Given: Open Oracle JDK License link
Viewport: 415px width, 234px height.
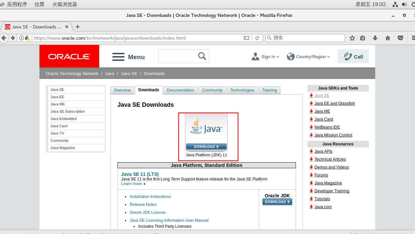Looking at the screenshot, I should point(148,213).
